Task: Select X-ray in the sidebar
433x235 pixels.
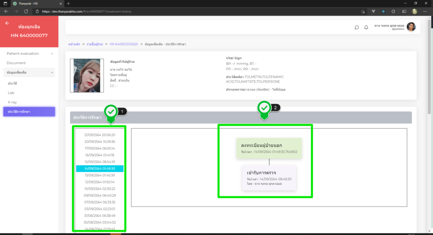Action: tap(12, 102)
